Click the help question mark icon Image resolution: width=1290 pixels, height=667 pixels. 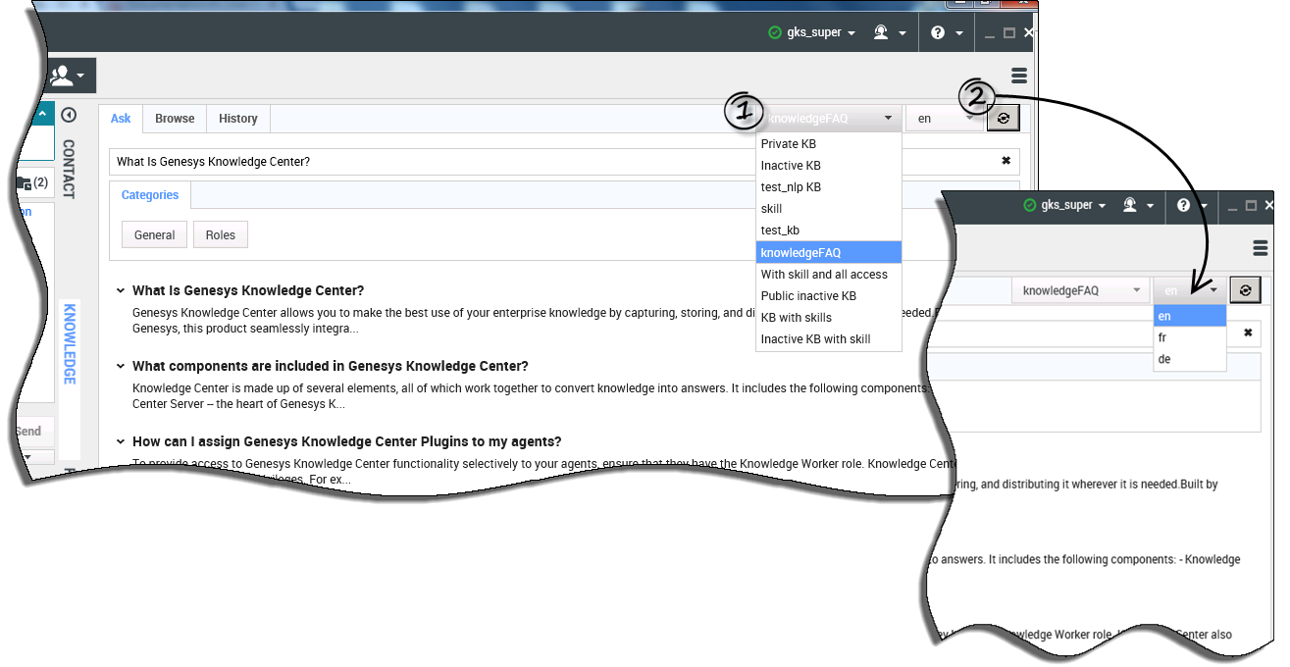[938, 32]
